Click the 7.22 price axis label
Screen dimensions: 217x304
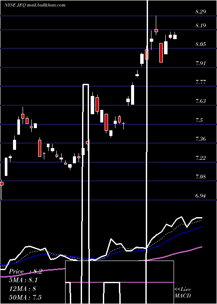(201, 158)
